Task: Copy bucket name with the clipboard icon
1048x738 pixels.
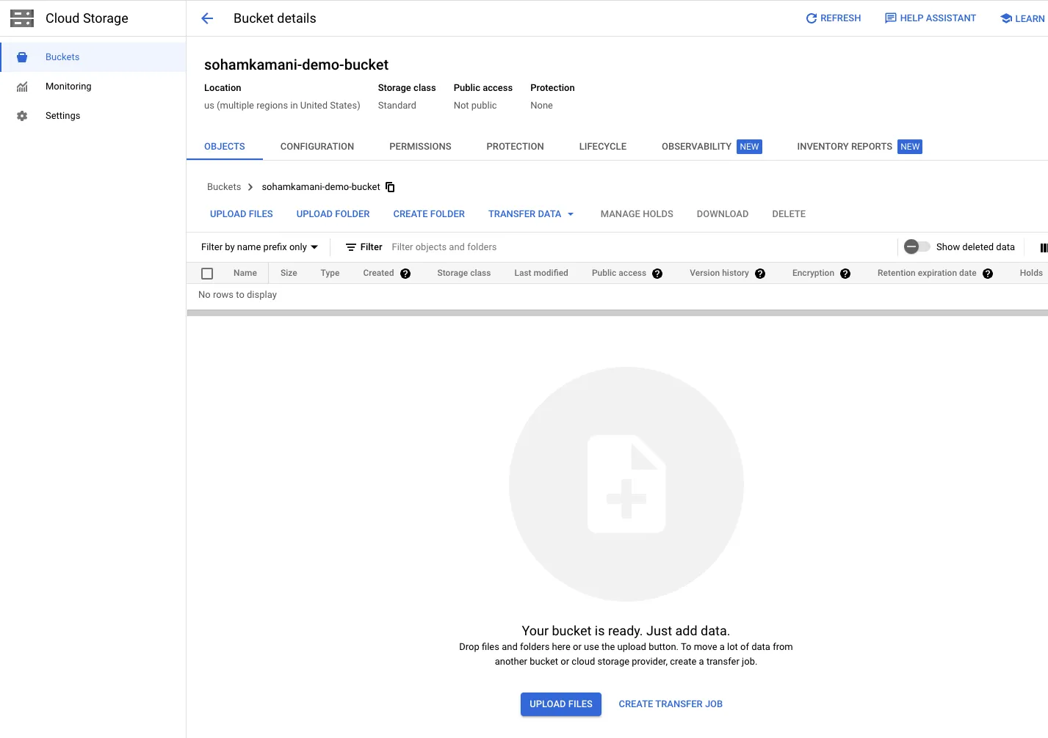Action: click(390, 187)
